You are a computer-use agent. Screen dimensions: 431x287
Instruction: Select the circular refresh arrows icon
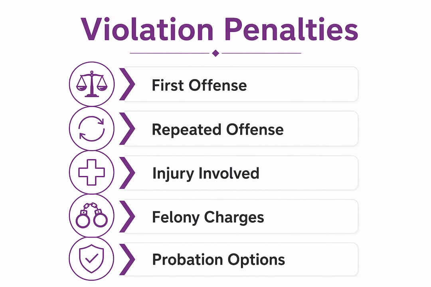coord(91,128)
